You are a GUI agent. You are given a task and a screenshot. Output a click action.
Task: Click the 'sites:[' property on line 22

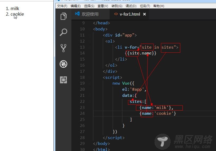pos(138,102)
